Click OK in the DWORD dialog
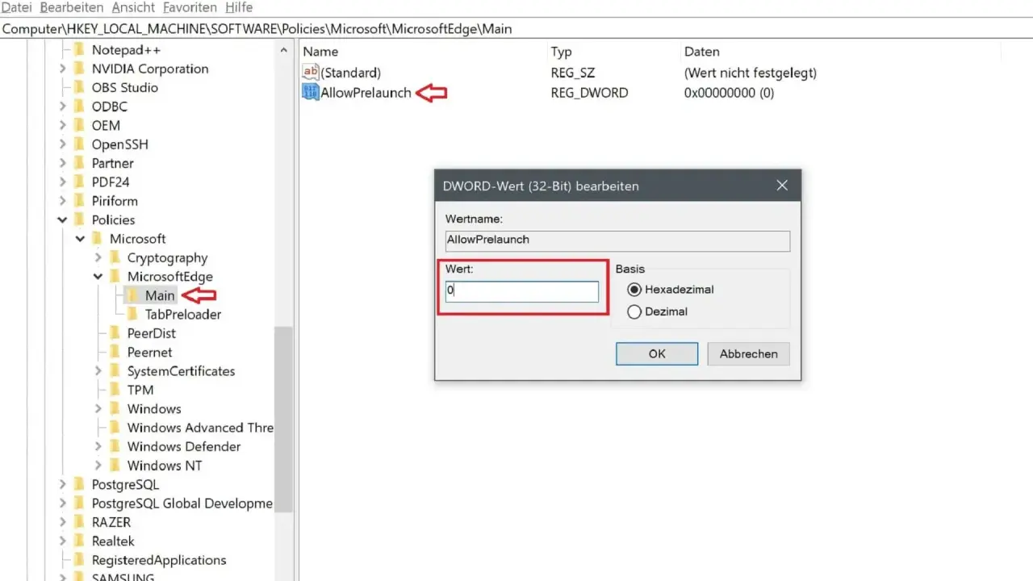 pos(657,353)
